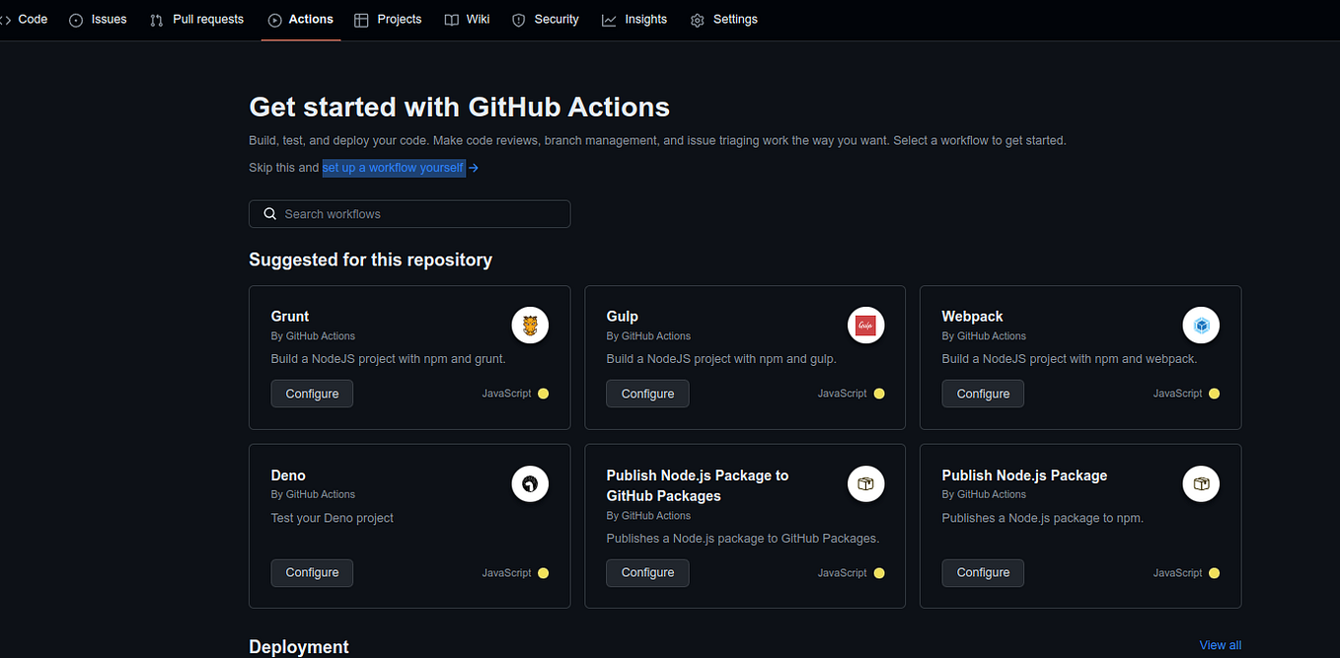Click the package icon on GitHub Packages card
Image resolution: width=1340 pixels, height=658 pixels.
coord(865,483)
